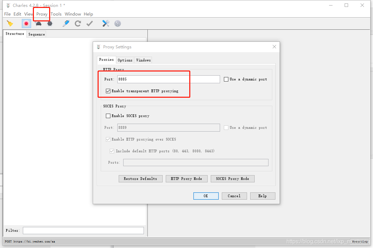
Task: Click the Validate checkmark icon
Action: pos(90,23)
